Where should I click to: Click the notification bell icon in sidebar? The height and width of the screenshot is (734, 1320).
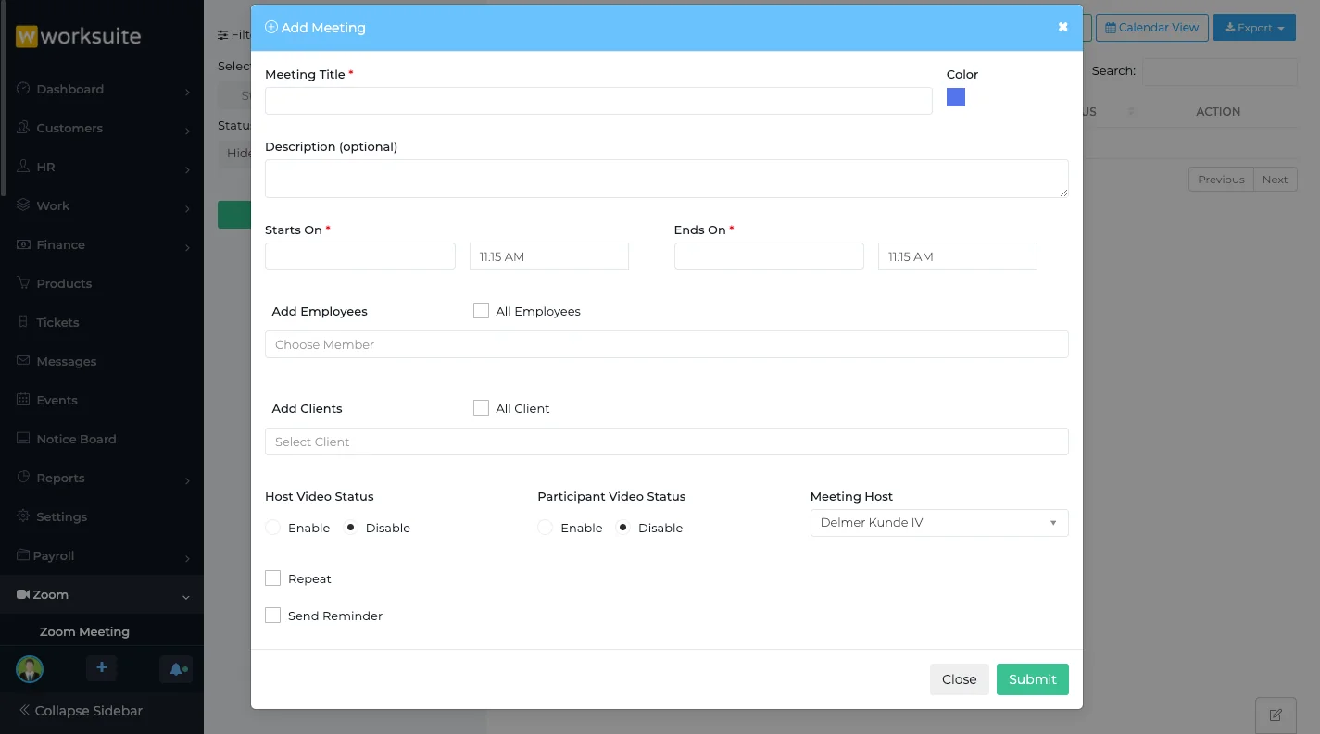pos(175,669)
